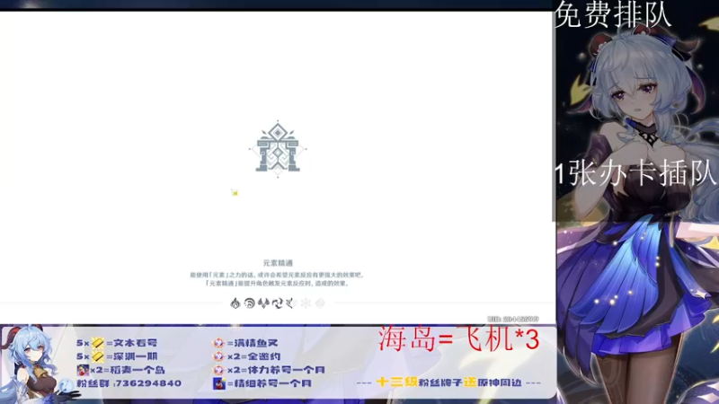Click gift icon beside 深渊一期
The image size is (719, 404).
click(98, 356)
